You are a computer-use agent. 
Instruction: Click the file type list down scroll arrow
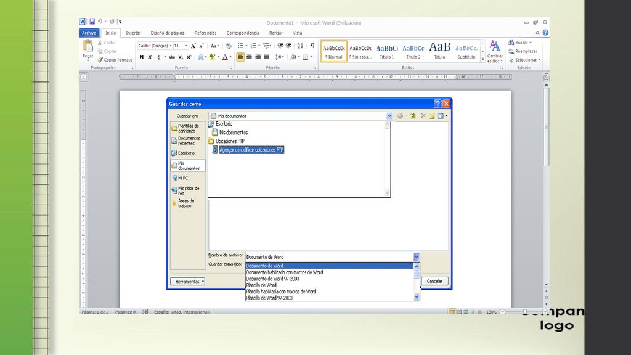point(417,298)
